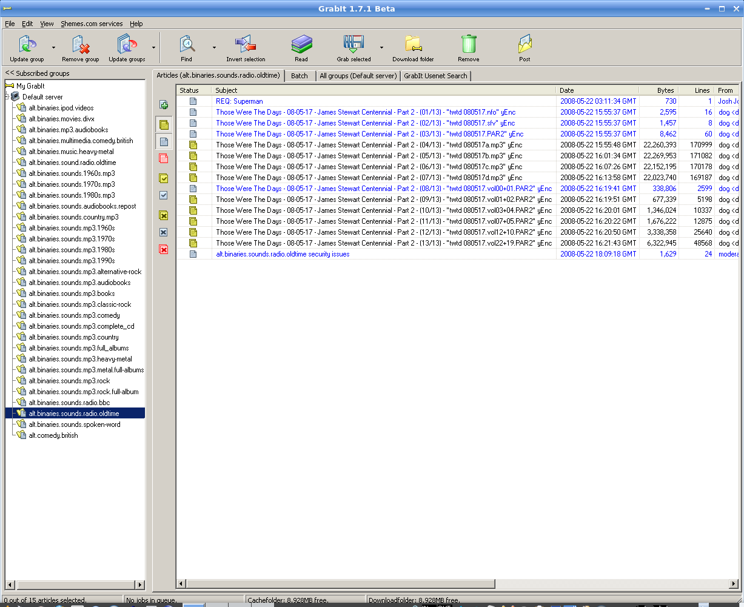Screen dimensions: 744x607
Task: Click the red X icon in side toolbar
Action: [x=164, y=249]
